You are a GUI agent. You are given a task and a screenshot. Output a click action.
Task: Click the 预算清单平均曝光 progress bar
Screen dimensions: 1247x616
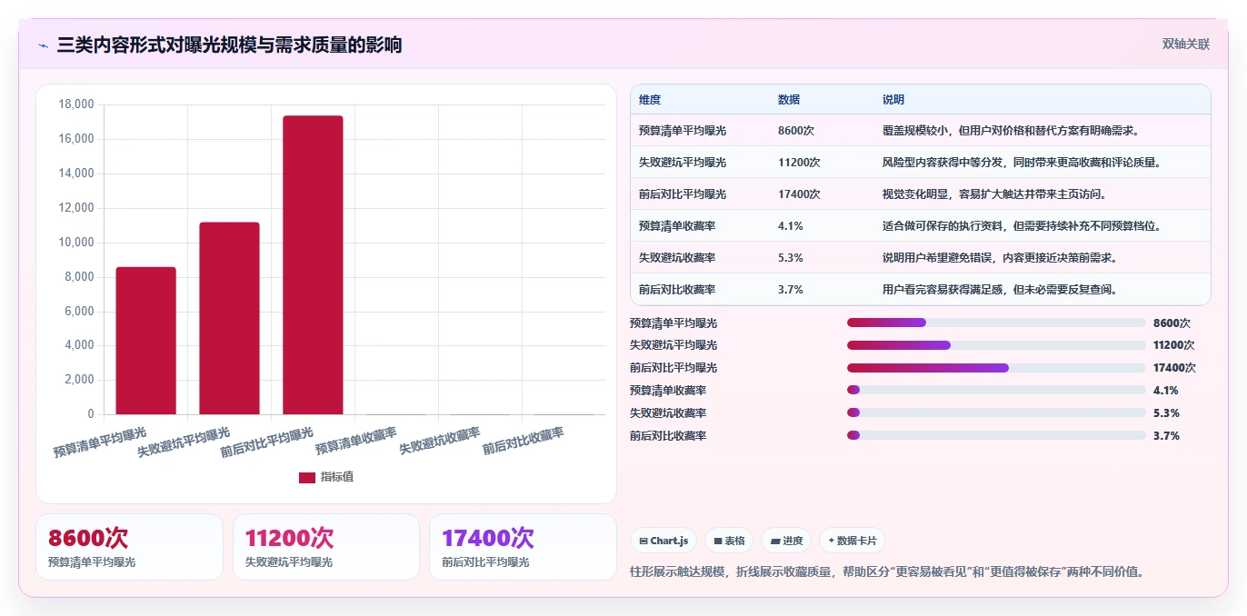pos(996,323)
